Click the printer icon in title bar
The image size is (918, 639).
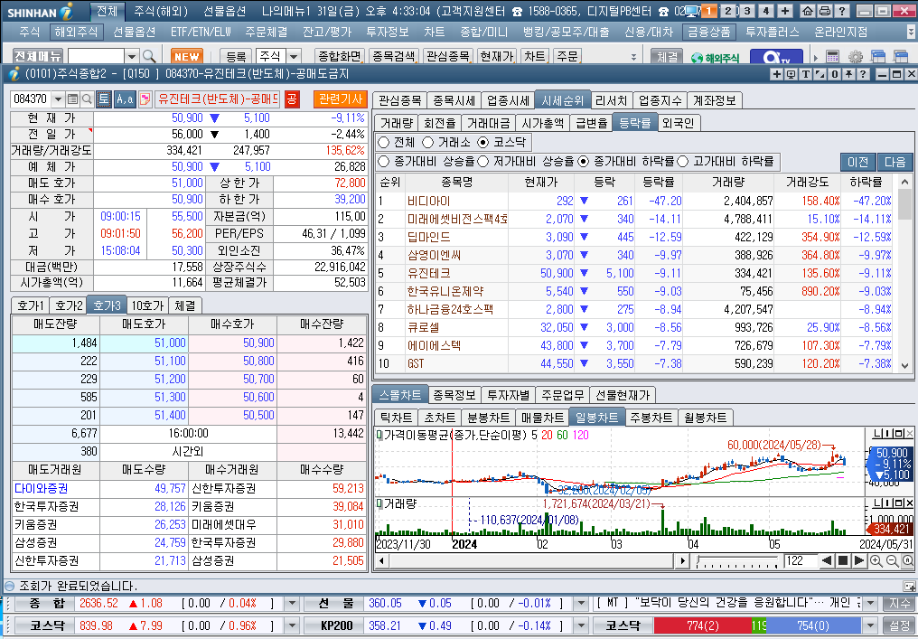click(x=824, y=11)
